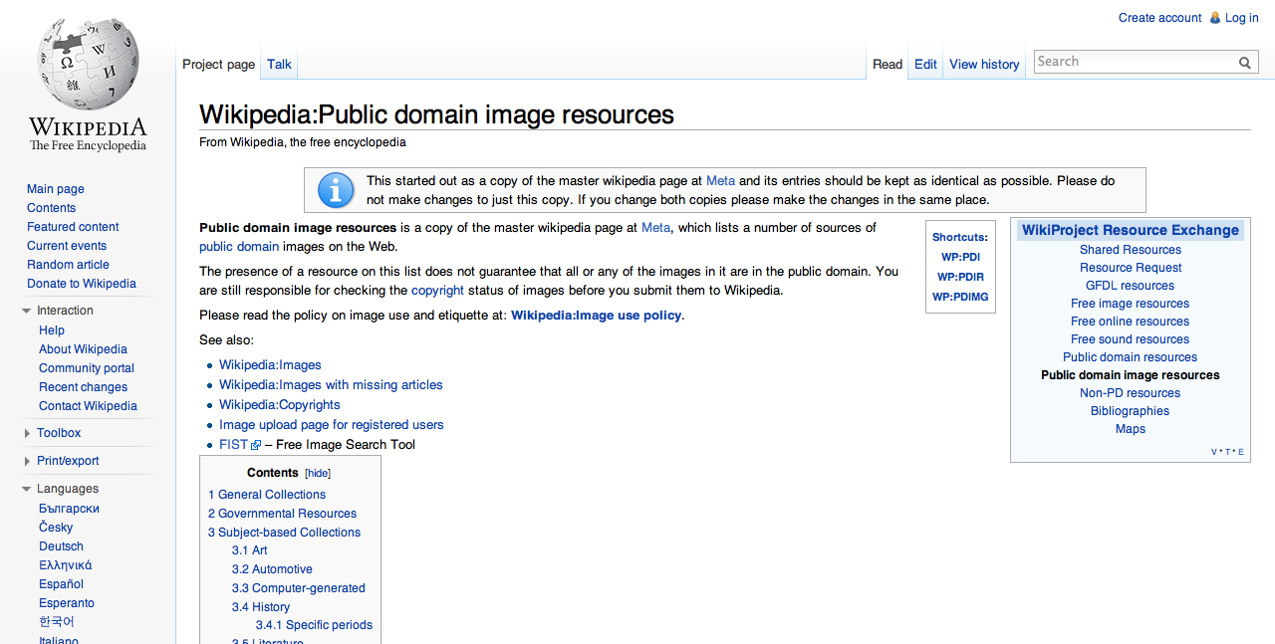Open Featured content link
1275x644 pixels.
coord(73,227)
